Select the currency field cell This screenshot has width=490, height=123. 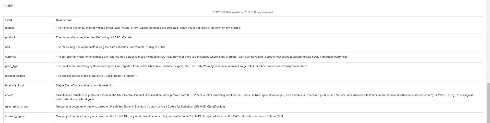(11, 57)
